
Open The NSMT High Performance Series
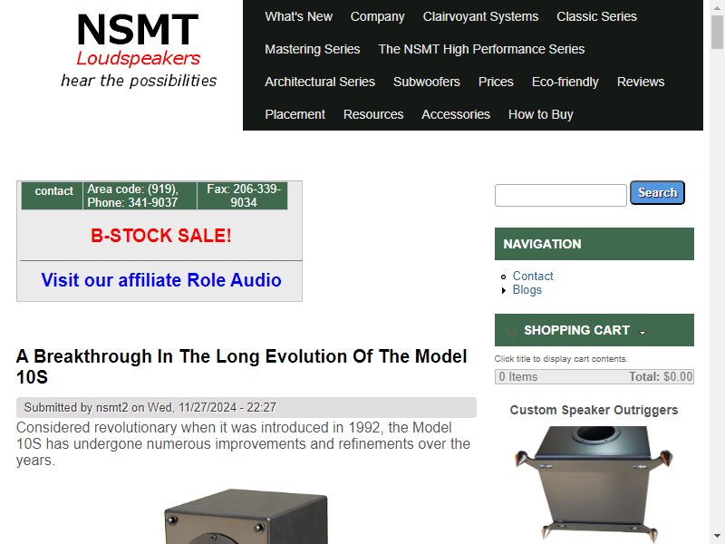(x=481, y=49)
